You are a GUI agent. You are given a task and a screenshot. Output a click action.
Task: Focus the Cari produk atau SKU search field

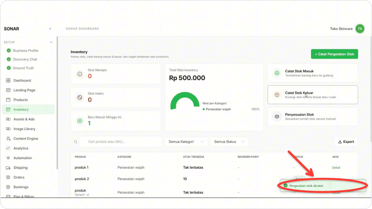[x=121, y=142]
